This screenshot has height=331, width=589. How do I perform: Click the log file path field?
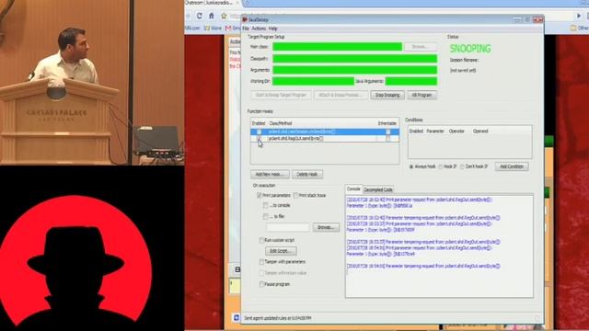coord(288,227)
